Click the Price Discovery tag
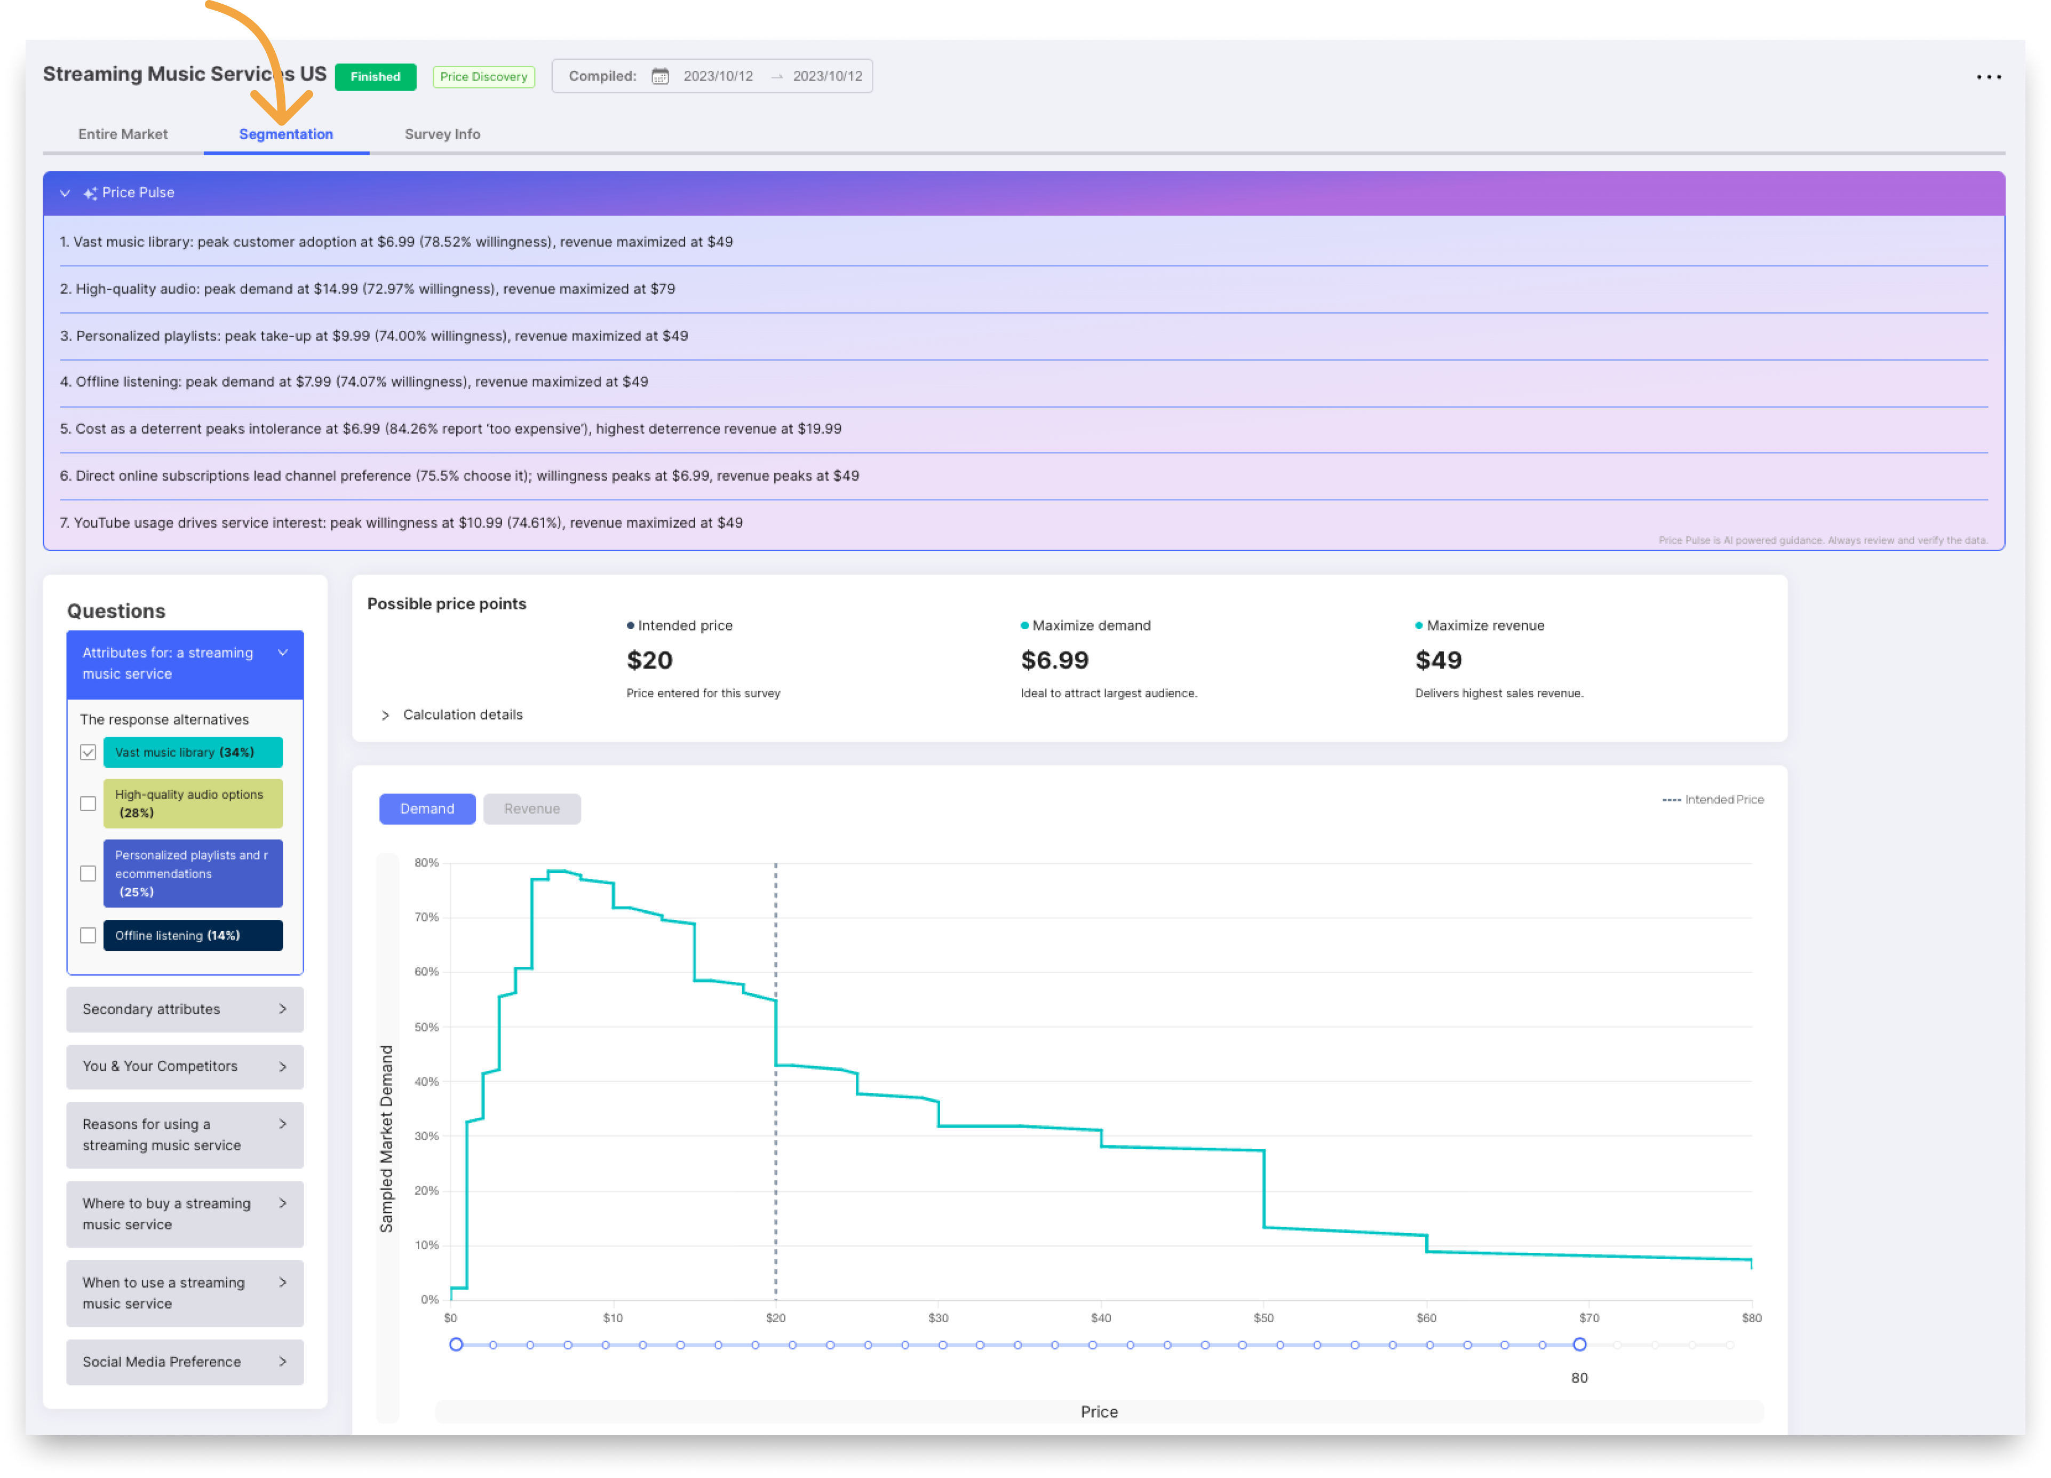2051x1478 pixels. click(x=483, y=77)
